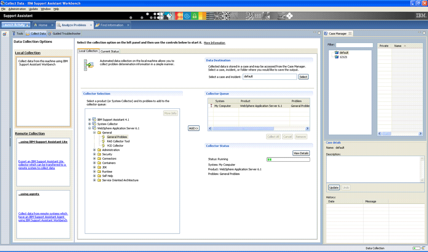Select the My Computer row in Collector Queue
The width and height of the screenshot is (428, 252).
coord(259,106)
